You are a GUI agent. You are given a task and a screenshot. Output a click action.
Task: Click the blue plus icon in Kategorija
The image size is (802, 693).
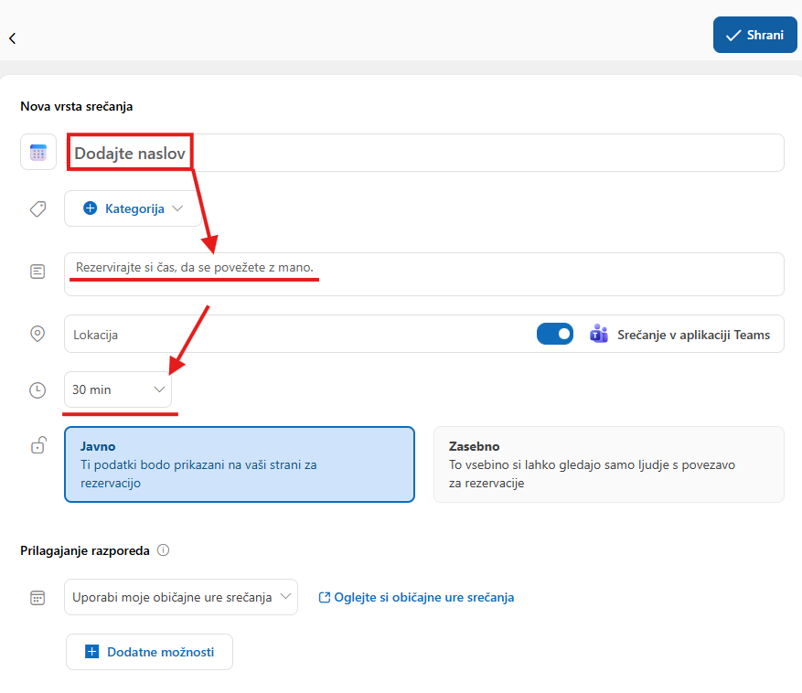click(x=90, y=208)
